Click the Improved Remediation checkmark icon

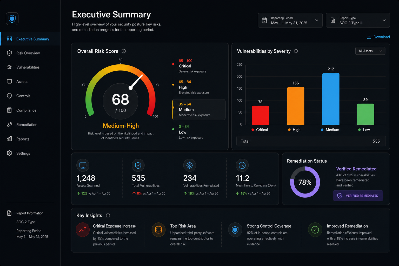(x=315, y=230)
